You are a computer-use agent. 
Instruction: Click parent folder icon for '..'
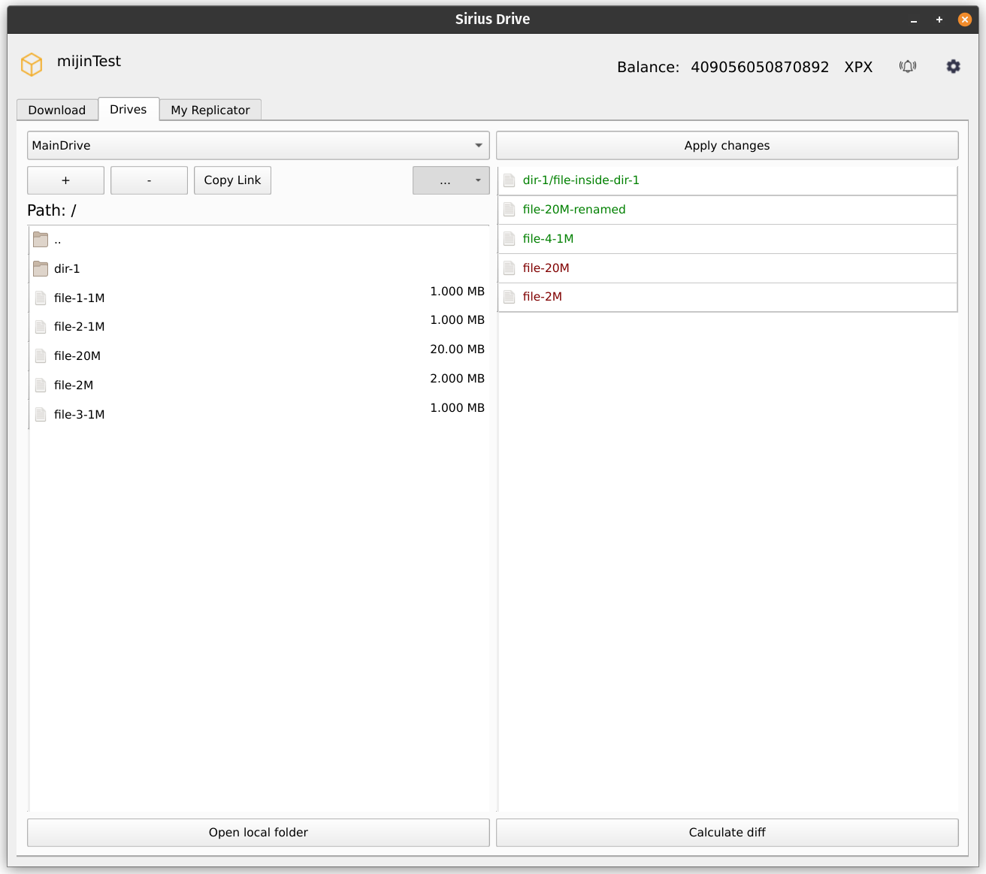(x=41, y=240)
